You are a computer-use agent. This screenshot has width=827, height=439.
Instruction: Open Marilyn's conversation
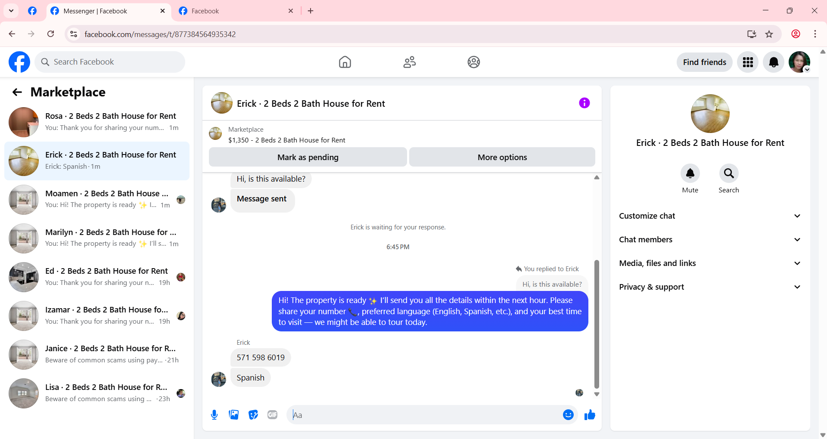coord(97,238)
